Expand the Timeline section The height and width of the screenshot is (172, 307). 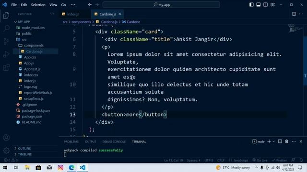[24, 154]
